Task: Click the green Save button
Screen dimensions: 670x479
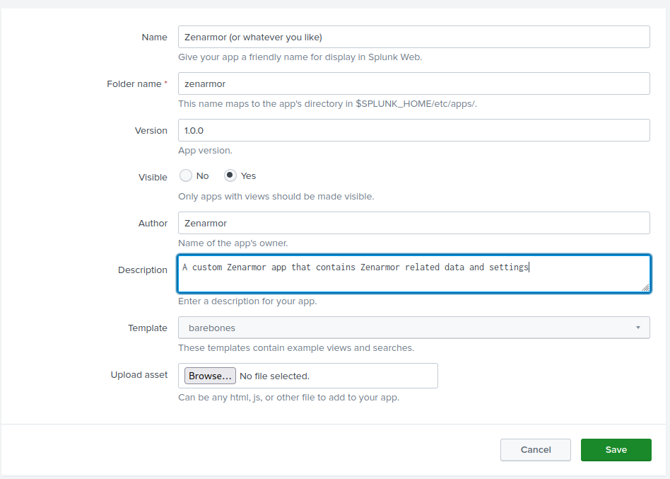Action: point(616,450)
